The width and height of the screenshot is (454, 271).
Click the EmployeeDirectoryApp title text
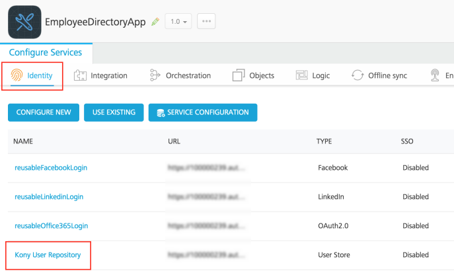click(95, 22)
